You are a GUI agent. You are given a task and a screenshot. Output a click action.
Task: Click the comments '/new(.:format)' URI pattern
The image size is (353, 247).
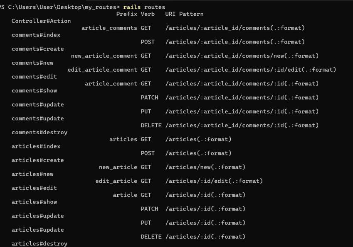coord(242,56)
